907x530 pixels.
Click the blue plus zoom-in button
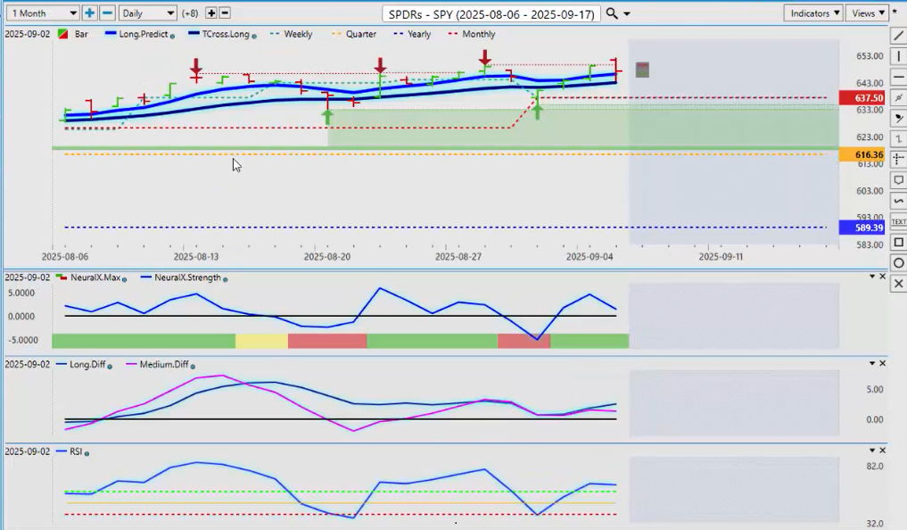tap(89, 13)
